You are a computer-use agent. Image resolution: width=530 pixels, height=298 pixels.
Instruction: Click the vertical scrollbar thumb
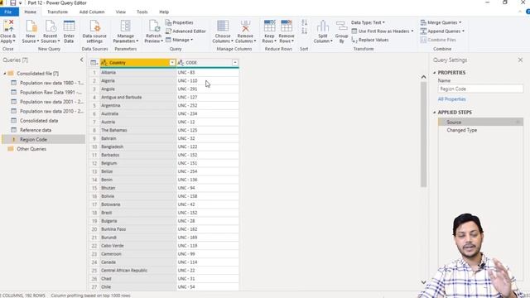tap(423, 134)
